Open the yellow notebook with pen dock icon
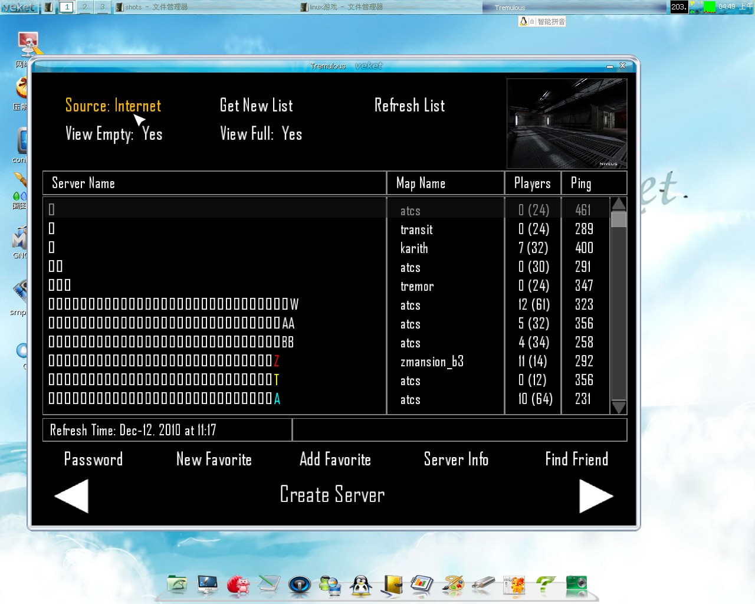The height and width of the screenshot is (604, 755). tap(392, 585)
